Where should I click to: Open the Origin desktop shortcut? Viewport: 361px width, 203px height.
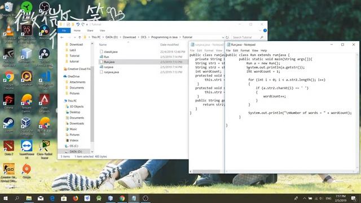click(27, 171)
